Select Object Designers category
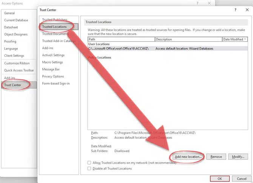 coord(16,34)
